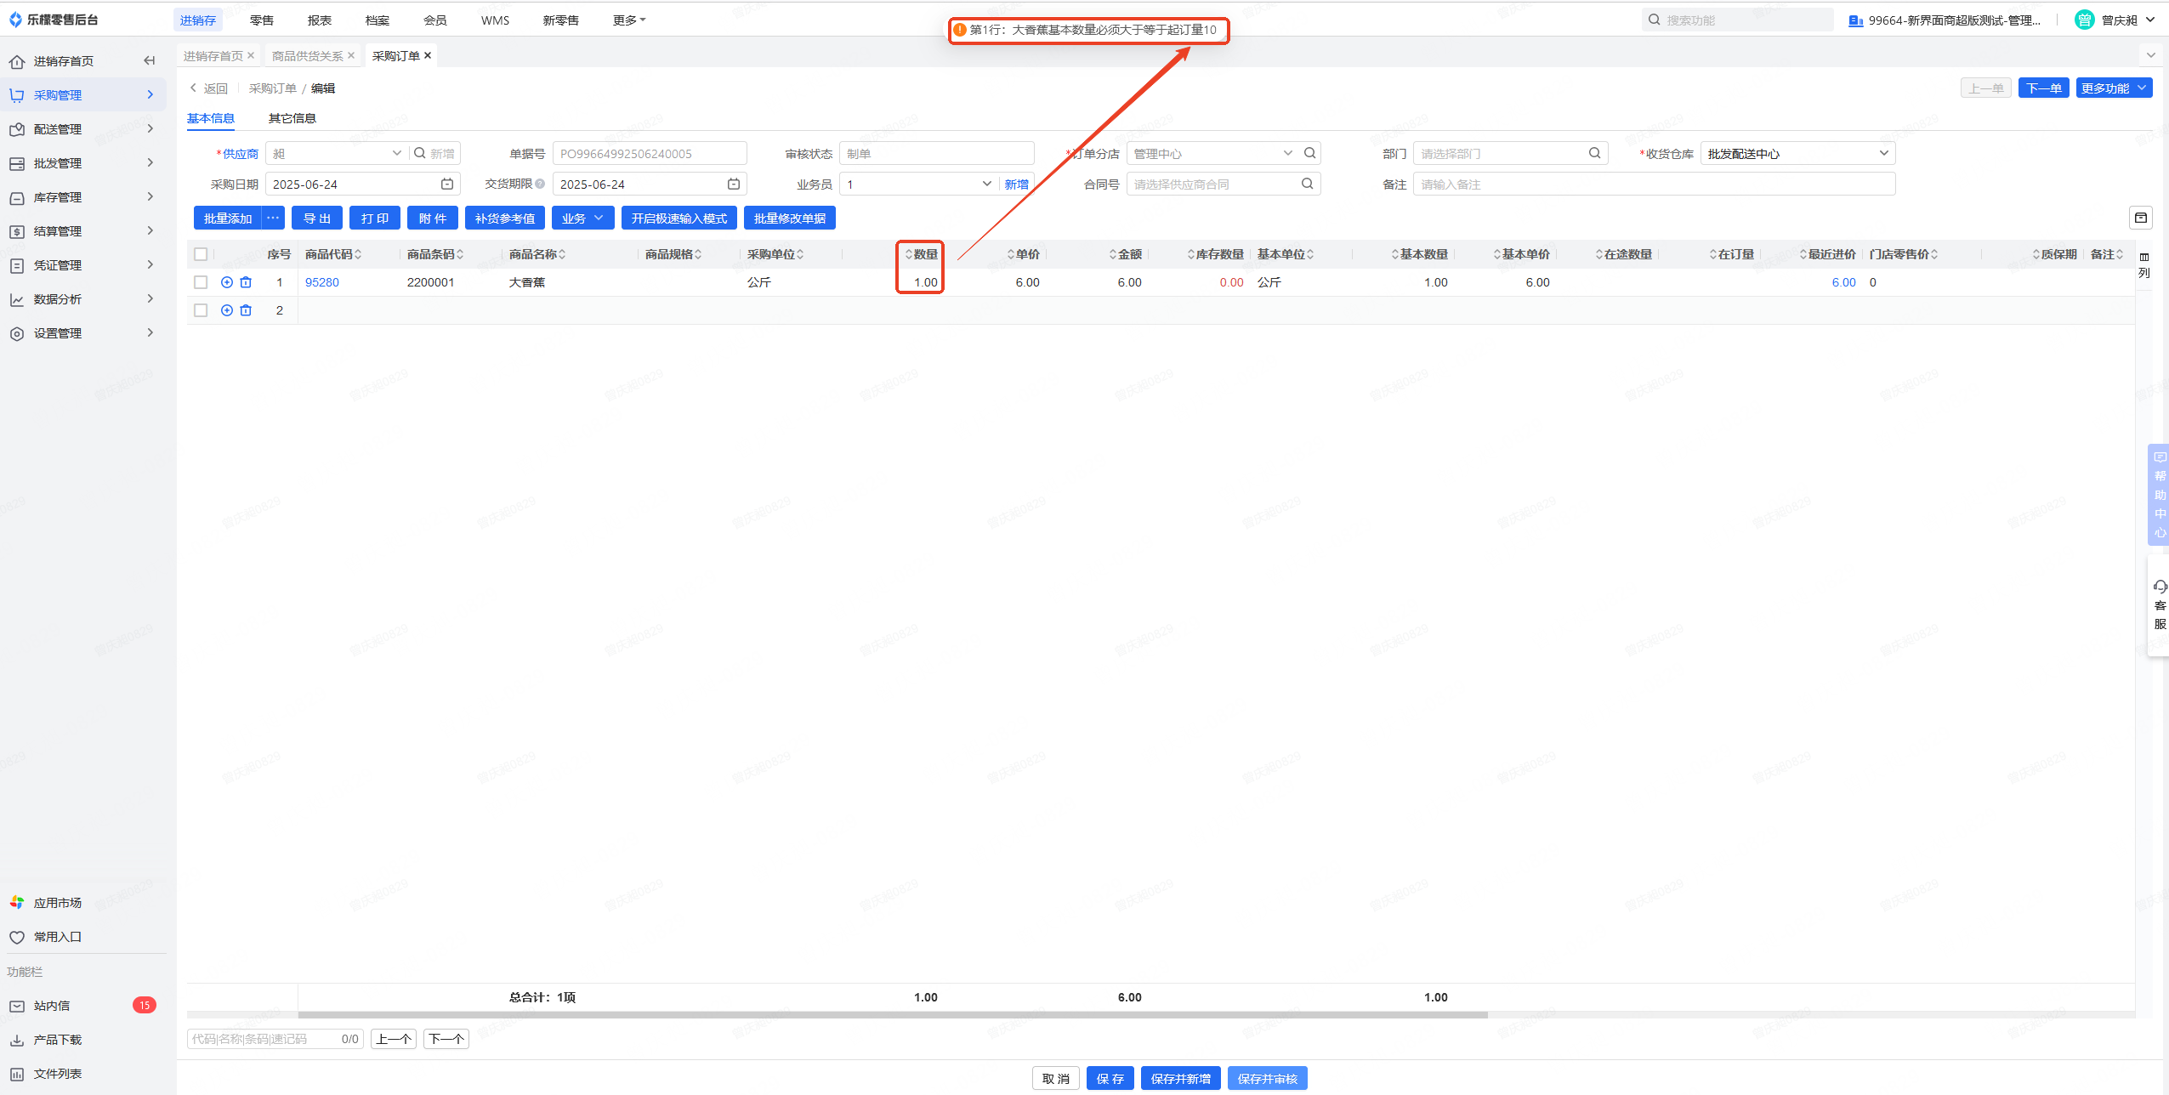The height and width of the screenshot is (1095, 2169).
Task: Open 常用入口 heart icon entry
Action: pos(16,937)
